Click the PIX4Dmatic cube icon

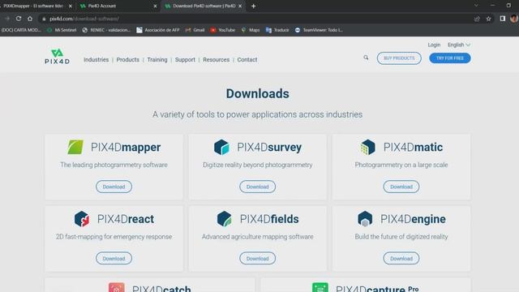click(367, 147)
